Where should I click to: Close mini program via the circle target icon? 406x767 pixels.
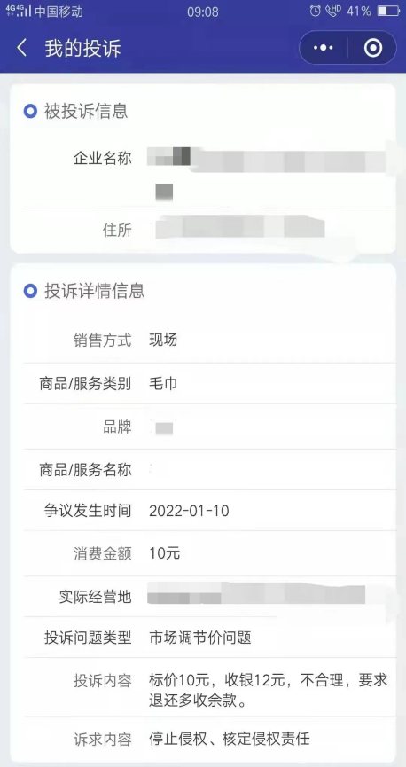(x=372, y=48)
